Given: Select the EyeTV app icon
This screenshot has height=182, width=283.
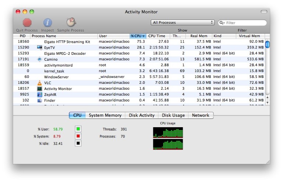Looking at the screenshot, I should pos(39,47).
